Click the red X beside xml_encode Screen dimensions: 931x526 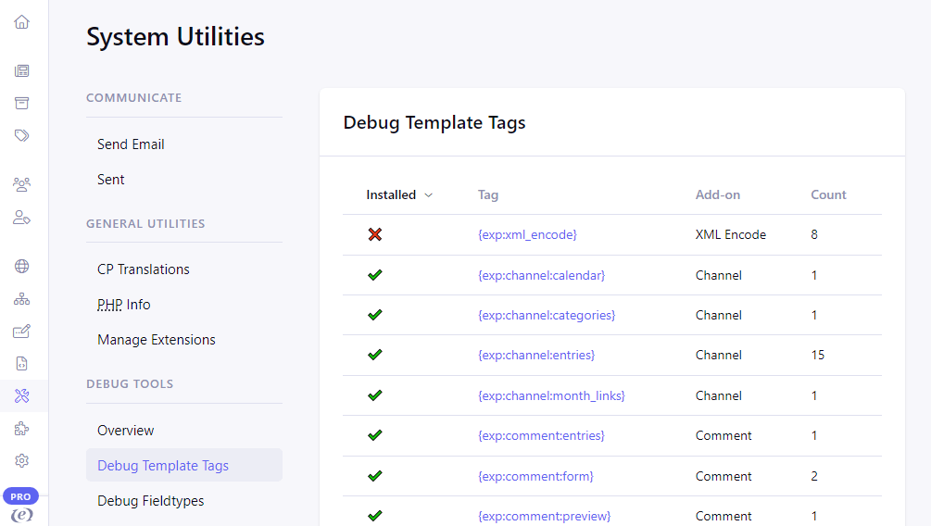click(374, 235)
